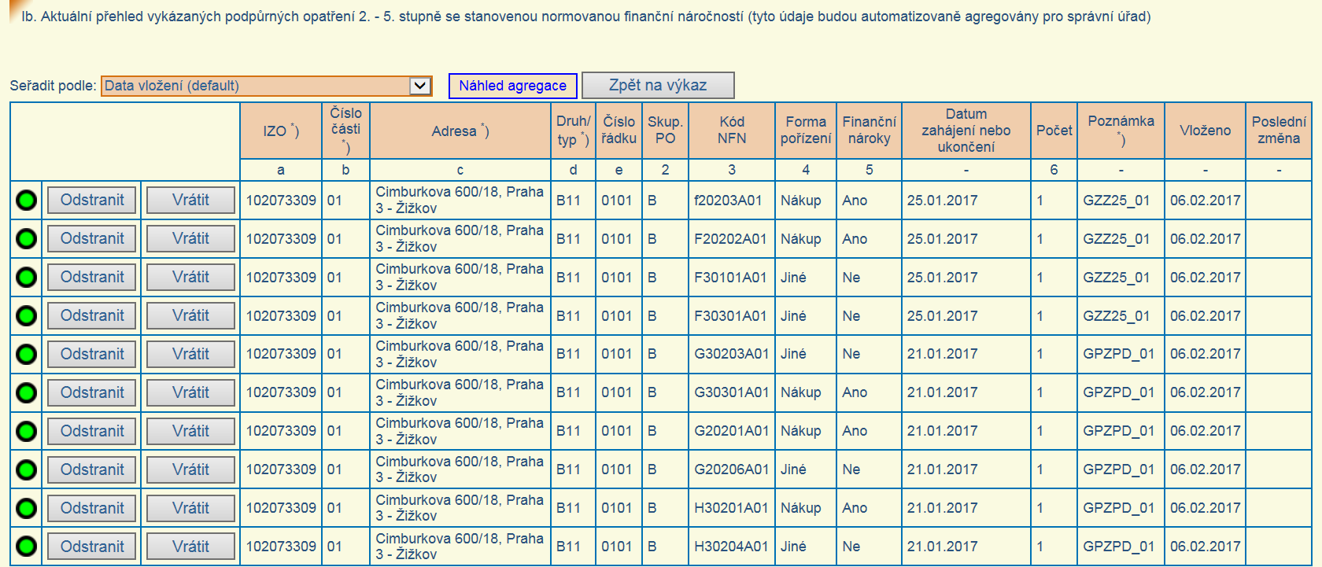Screen dimensions: 1322x567
Task: Click the Počet column header
Action: tap(1054, 131)
